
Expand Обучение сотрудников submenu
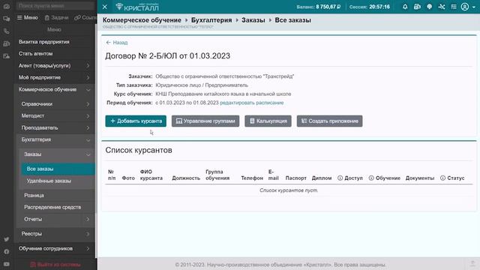tap(55, 248)
